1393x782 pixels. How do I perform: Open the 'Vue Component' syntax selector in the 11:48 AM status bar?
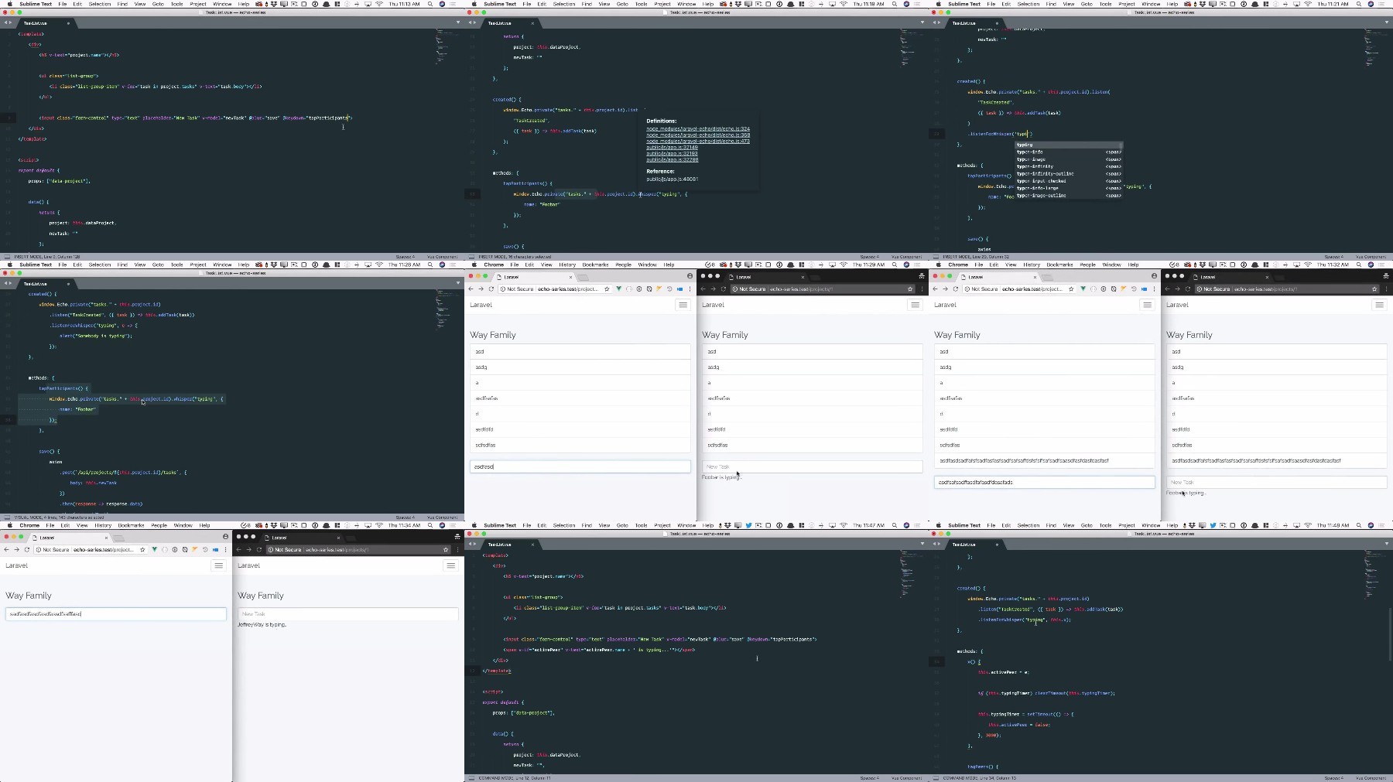pos(1371,778)
